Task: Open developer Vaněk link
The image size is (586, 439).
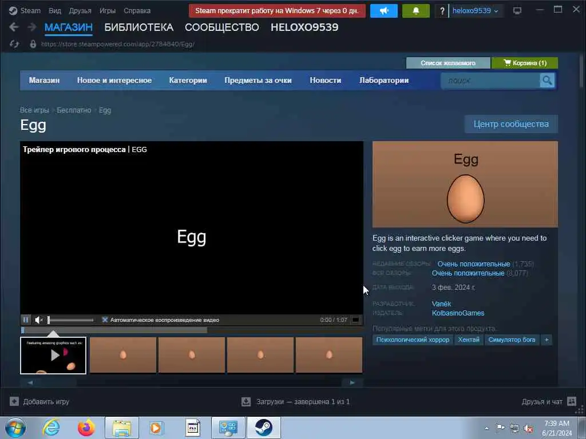Action: 441,304
